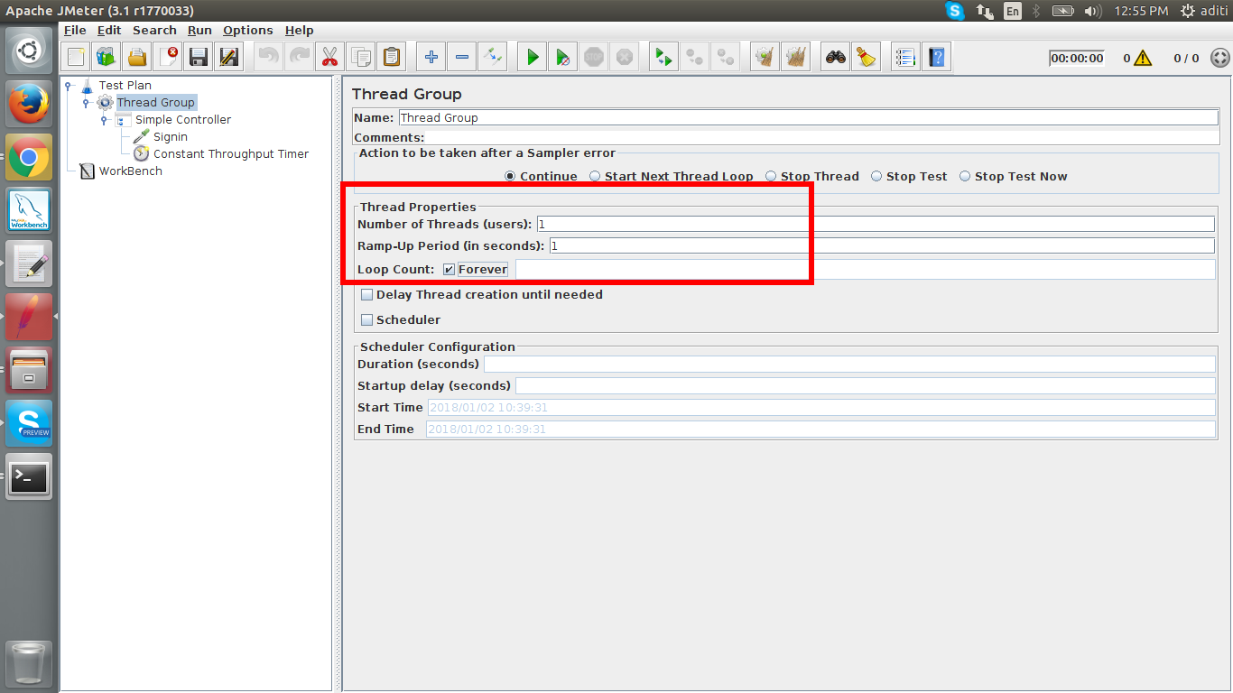Click the Cut scissors icon
This screenshot has height=693, width=1233.
point(329,58)
